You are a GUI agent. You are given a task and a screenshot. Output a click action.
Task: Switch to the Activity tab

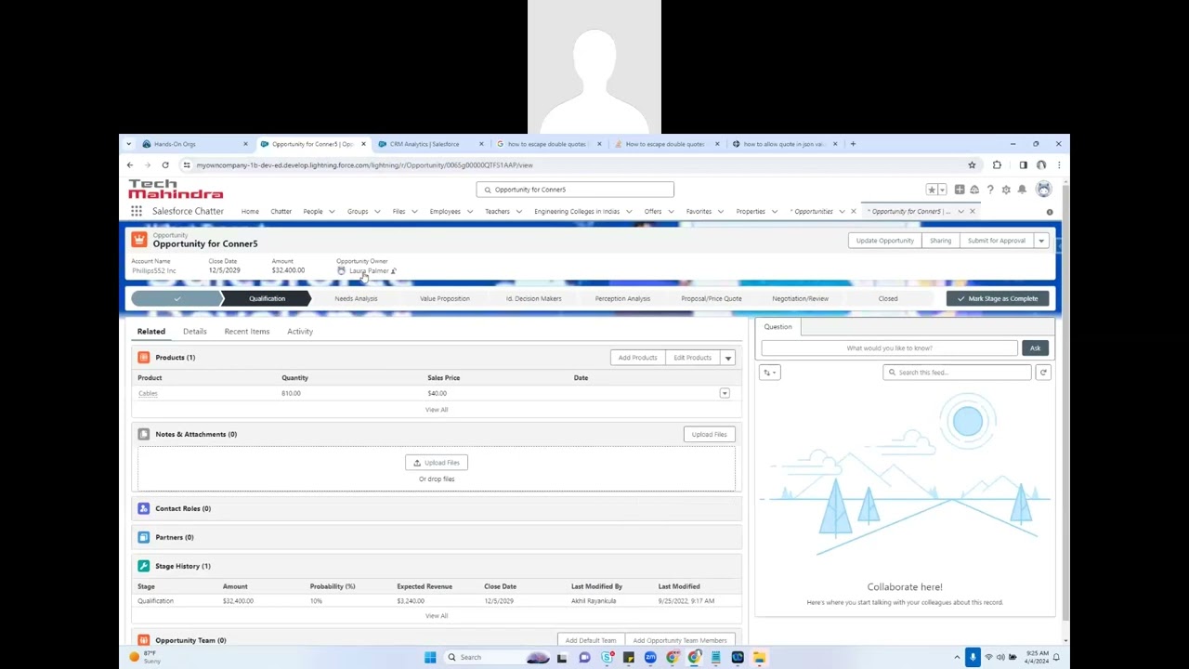300,332
